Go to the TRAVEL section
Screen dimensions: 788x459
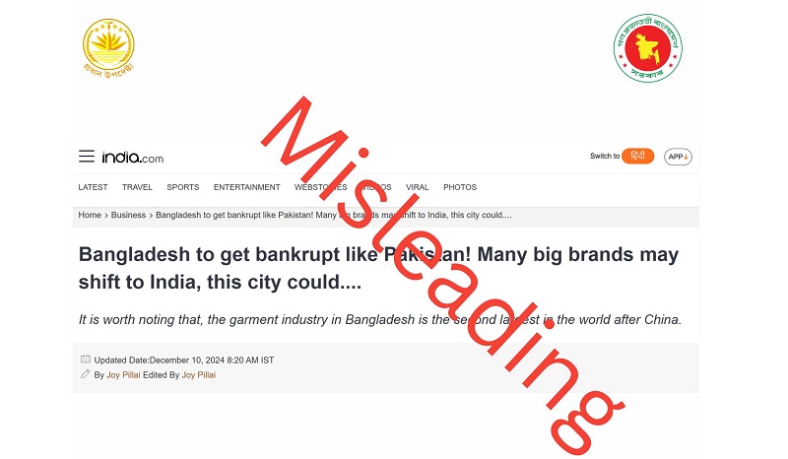click(137, 187)
